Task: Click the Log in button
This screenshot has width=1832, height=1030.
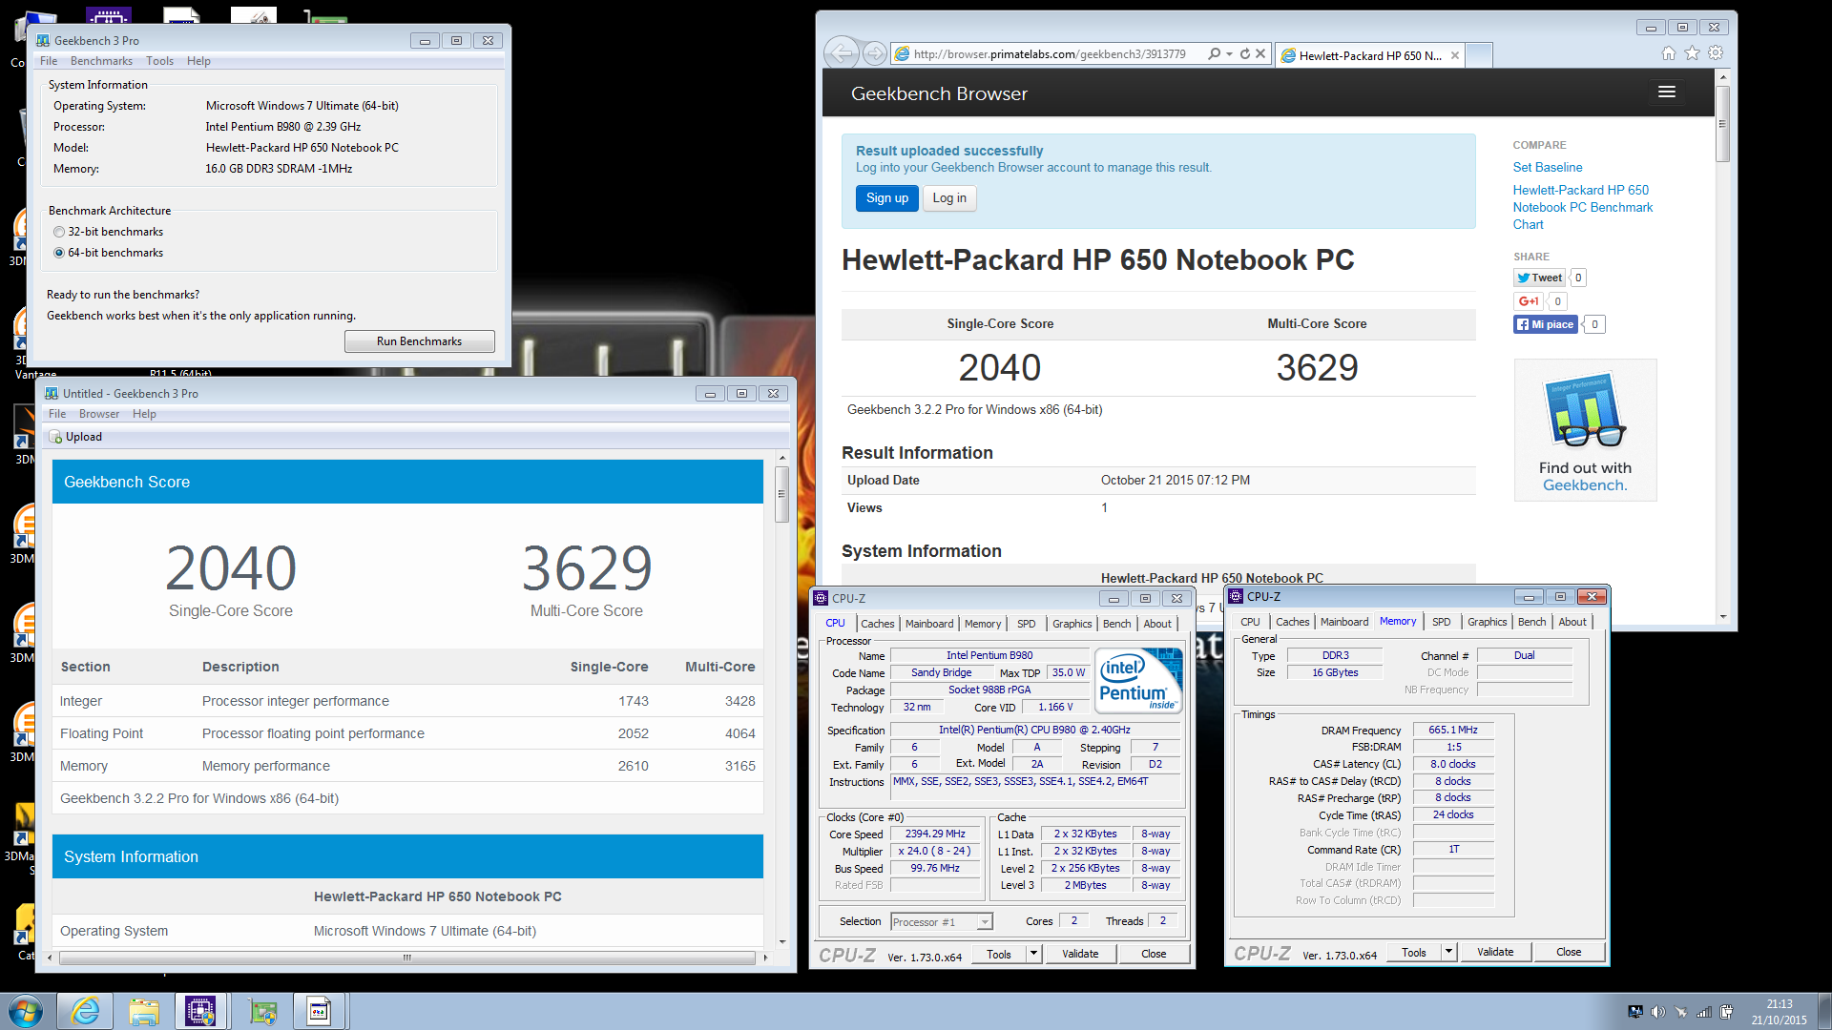Action: [949, 198]
